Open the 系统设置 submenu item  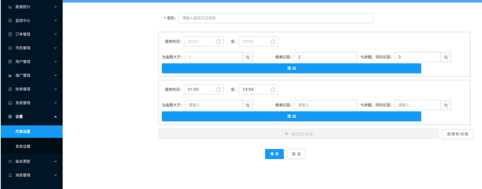pos(23,147)
